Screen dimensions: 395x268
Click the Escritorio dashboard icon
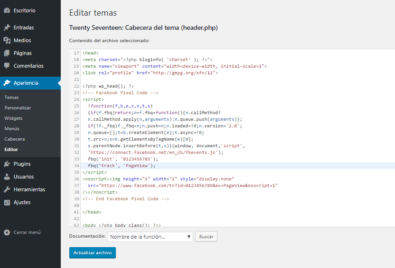[x=7, y=10]
